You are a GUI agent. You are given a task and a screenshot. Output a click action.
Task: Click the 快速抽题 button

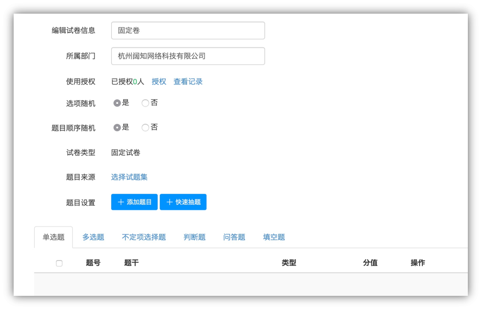pyautogui.click(x=183, y=202)
